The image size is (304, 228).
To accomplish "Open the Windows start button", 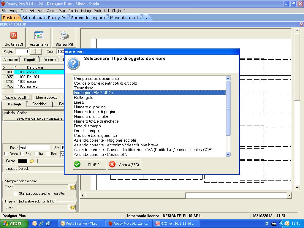I will (x=14, y=224).
